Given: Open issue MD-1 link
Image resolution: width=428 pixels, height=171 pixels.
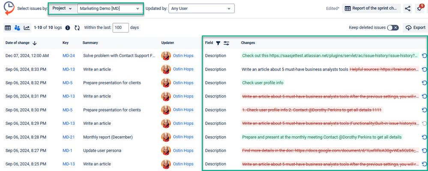Looking at the screenshot, I should click(67, 150).
